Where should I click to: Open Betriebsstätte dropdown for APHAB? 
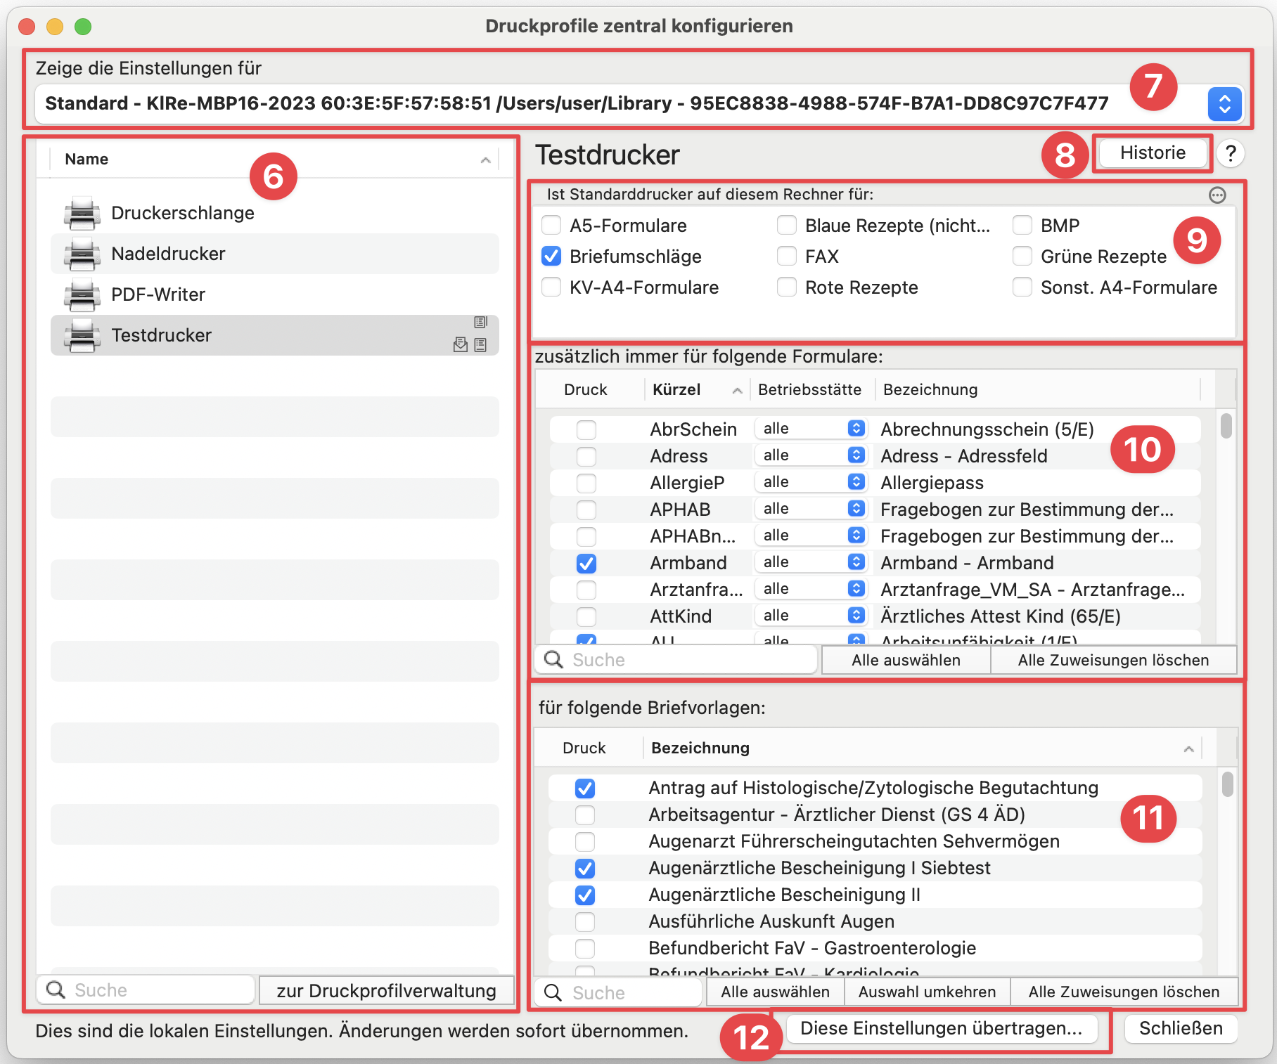pyautogui.click(x=810, y=509)
